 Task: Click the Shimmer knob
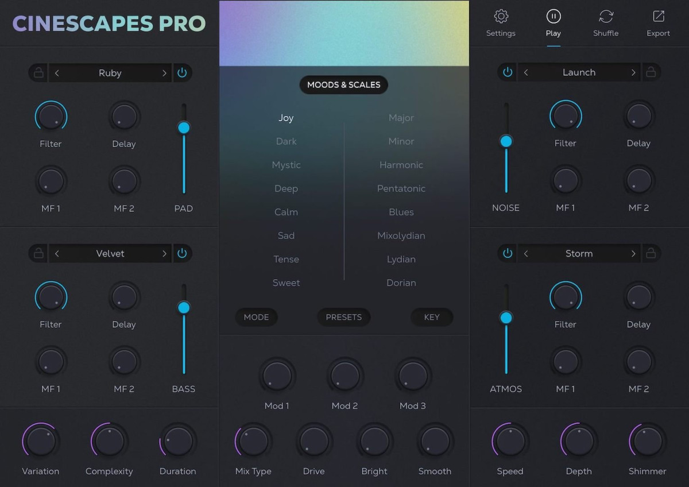point(648,441)
